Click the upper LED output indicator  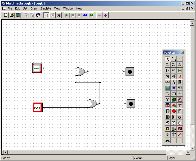[130, 72]
